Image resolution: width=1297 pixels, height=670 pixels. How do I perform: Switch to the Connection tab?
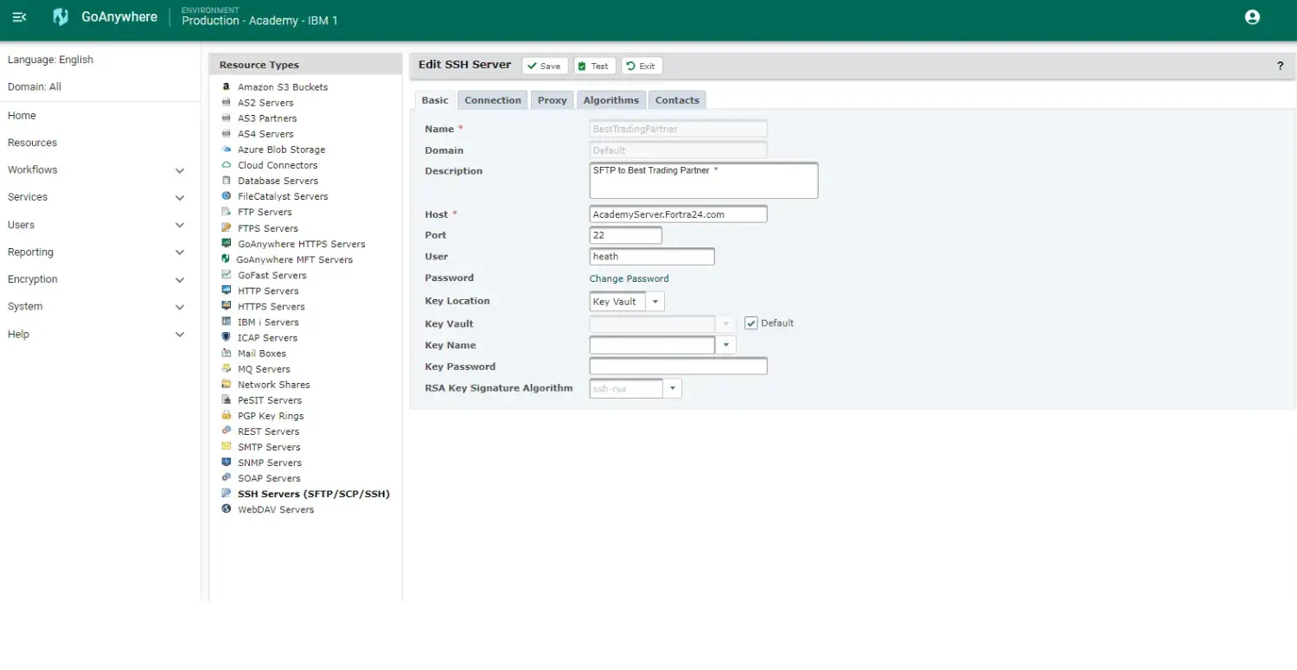pos(493,99)
